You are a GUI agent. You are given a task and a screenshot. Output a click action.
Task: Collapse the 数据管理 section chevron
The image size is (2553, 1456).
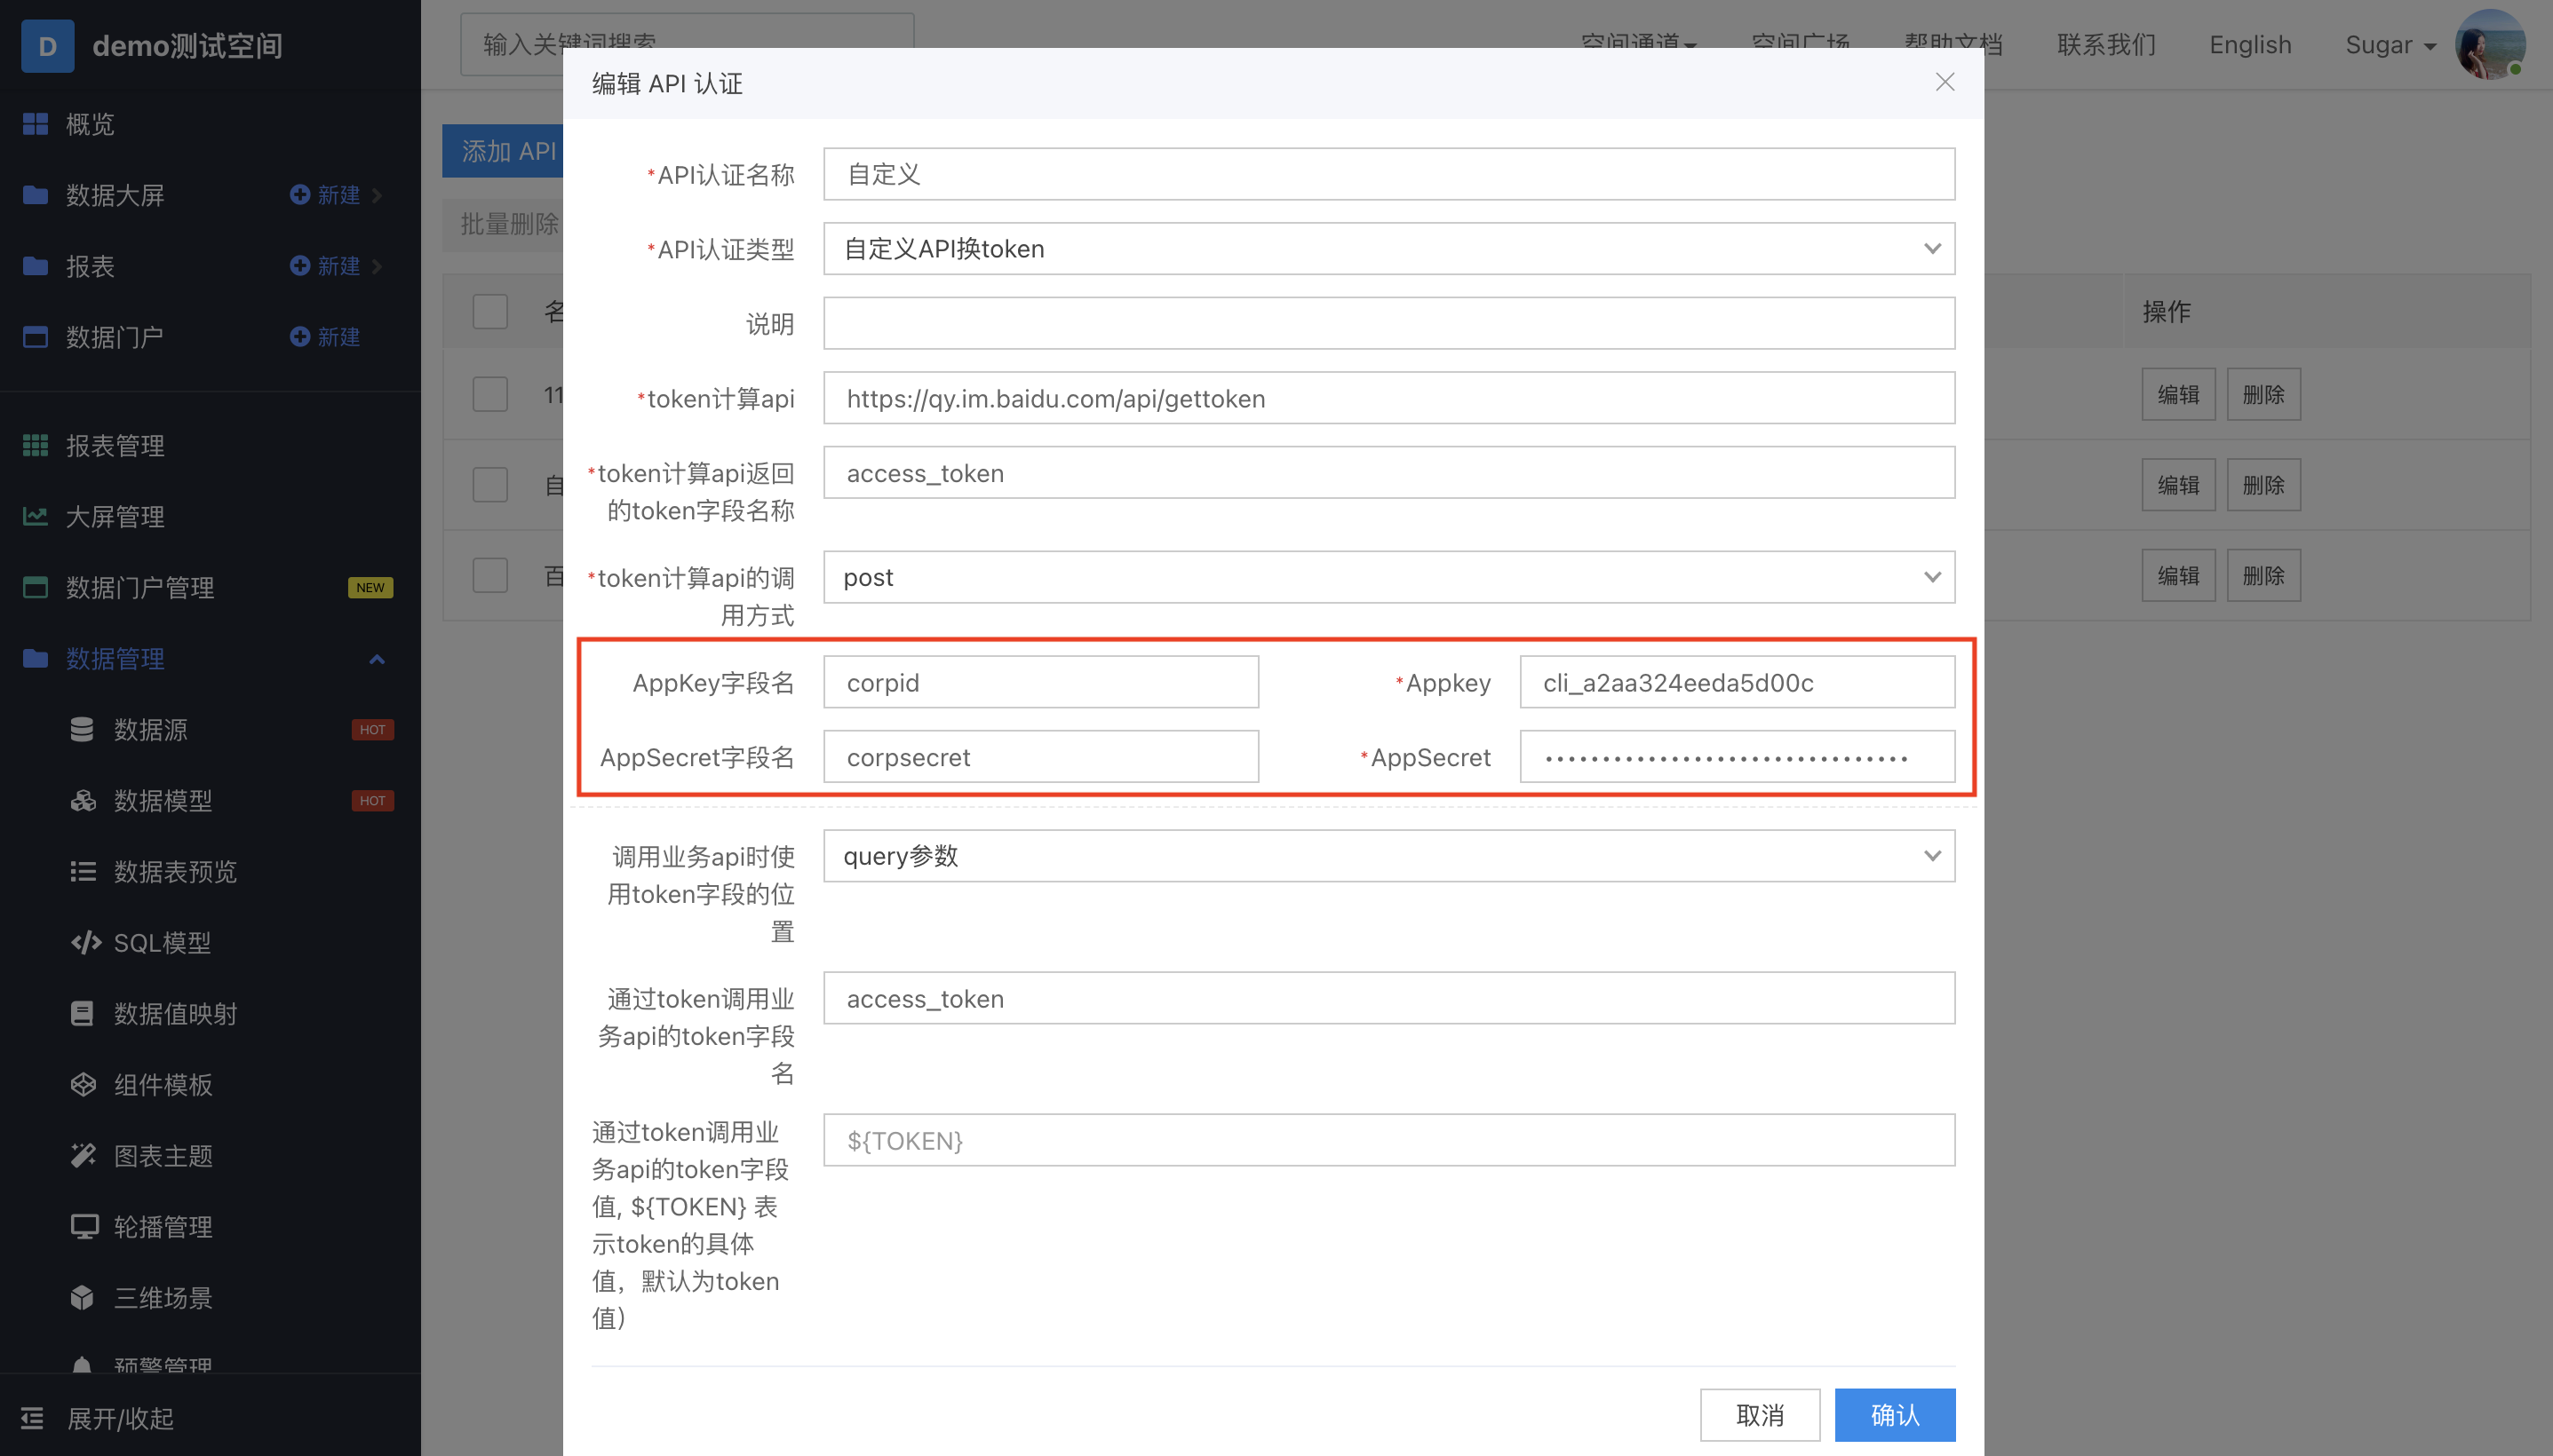tap(378, 659)
